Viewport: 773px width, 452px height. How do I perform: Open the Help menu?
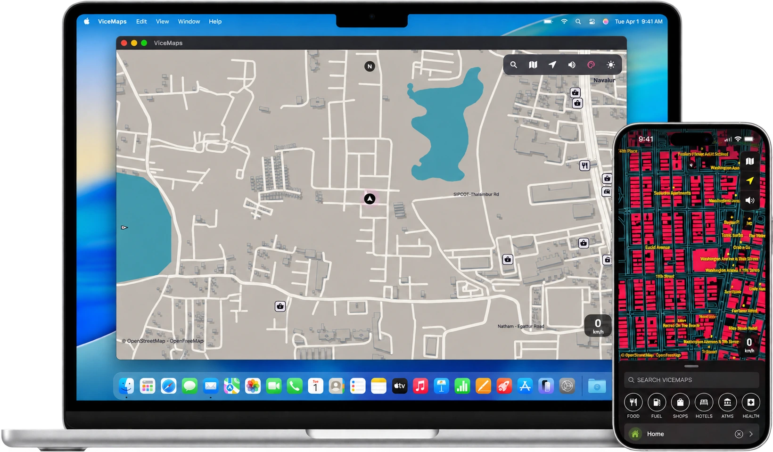tap(215, 21)
